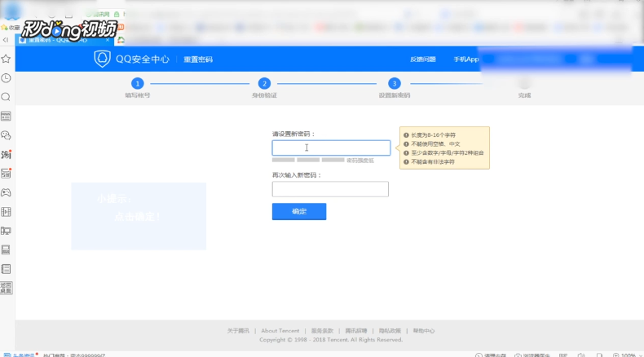Click the 不能含有非法字符 hint line
Screen dimensions: 644x357
coord(433,162)
